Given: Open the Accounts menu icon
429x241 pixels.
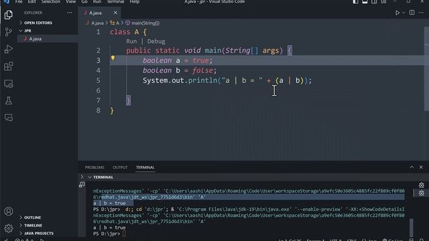Looking at the screenshot, I should [9, 212].
